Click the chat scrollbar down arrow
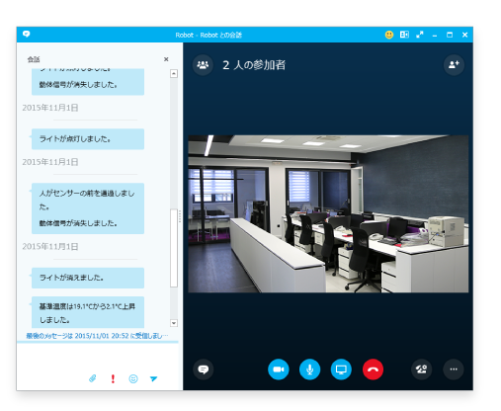The height and width of the screenshot is (411, 501). 174,323
